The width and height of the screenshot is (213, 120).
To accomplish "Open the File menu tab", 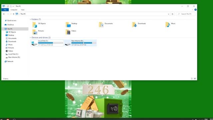I will [5, 10].
